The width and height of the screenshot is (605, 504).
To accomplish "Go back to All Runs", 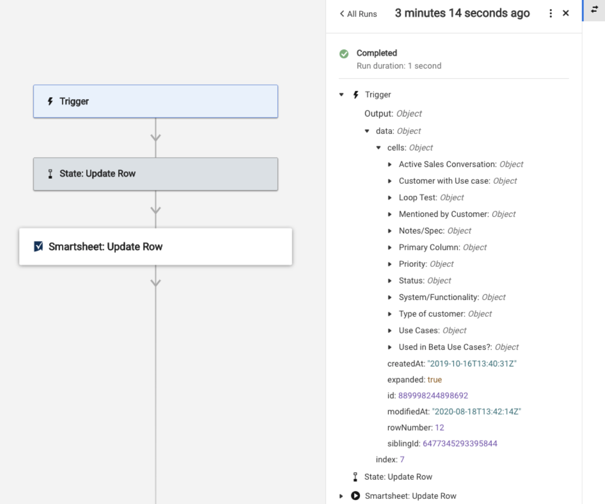I will tap(358, 14).
